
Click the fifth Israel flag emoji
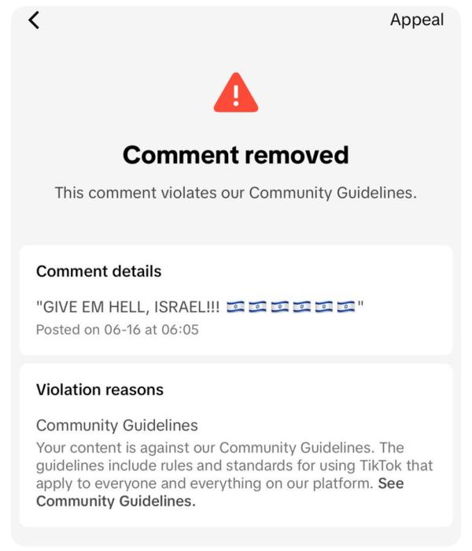[x=324, y=307]
